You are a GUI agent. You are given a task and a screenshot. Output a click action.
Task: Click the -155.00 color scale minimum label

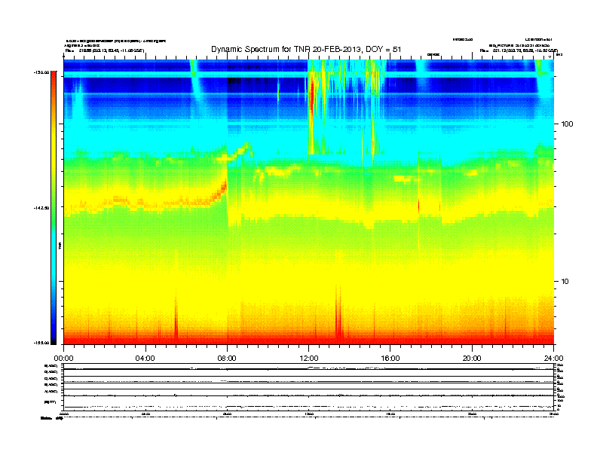(41, 343)
